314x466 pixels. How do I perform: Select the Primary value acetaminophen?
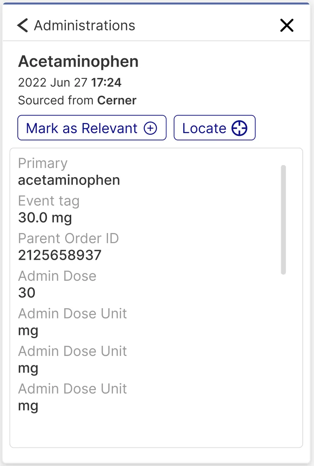pyautogui.click(x=69, y=180)
